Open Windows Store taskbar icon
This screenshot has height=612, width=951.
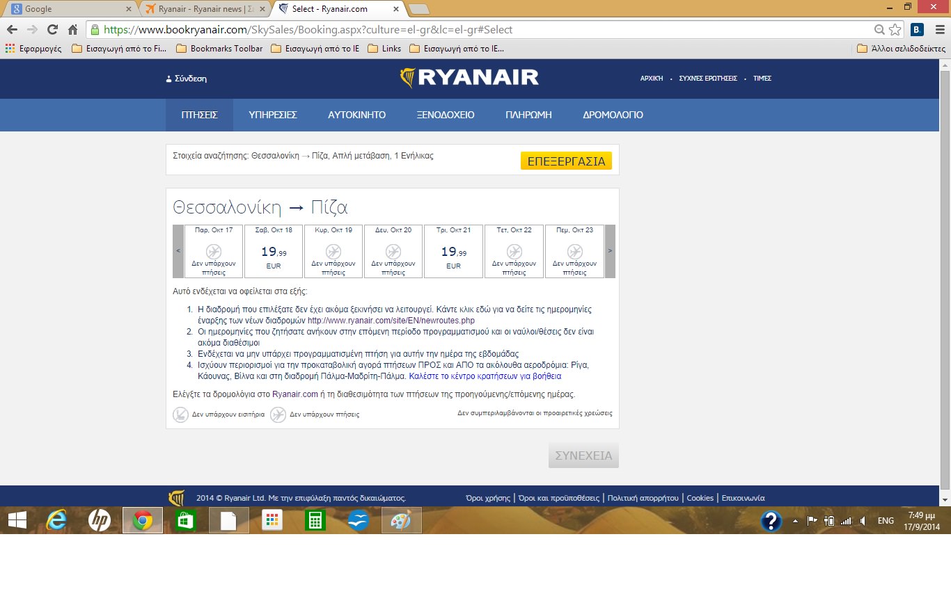click(x=186, y=520)
